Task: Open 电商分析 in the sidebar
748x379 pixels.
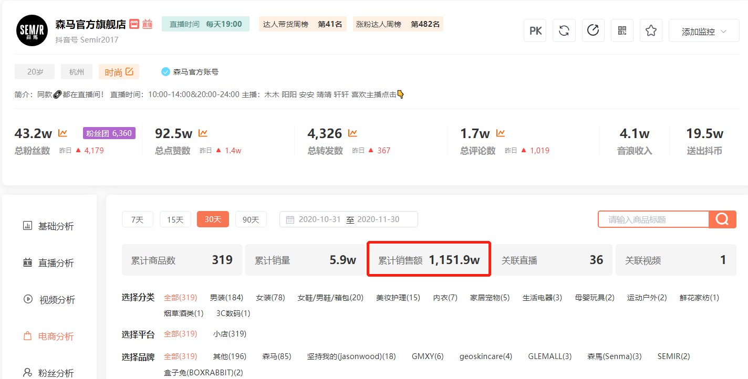Action: tap(48, 336)
